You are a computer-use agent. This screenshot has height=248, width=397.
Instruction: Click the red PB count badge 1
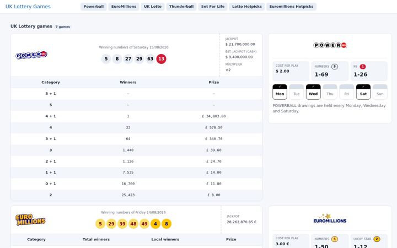click(363, 67)
